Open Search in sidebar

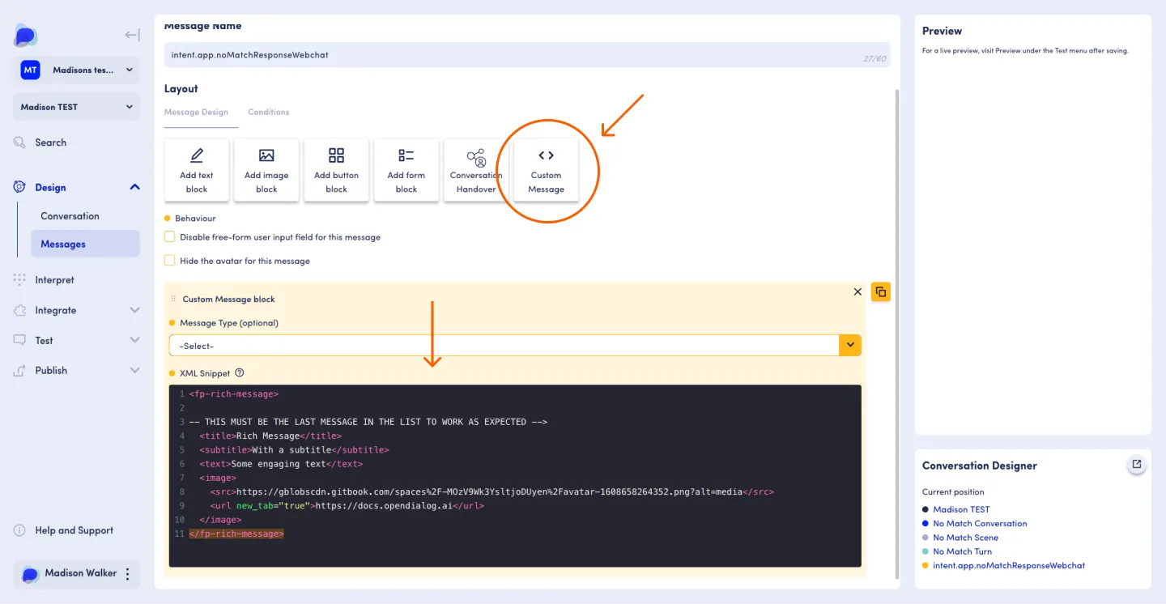[x=50, y=142]
